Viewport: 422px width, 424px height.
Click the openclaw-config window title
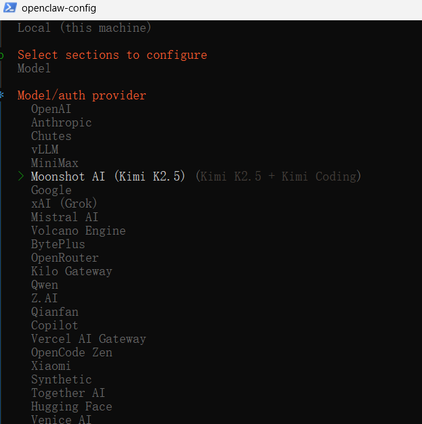(59, 9)
